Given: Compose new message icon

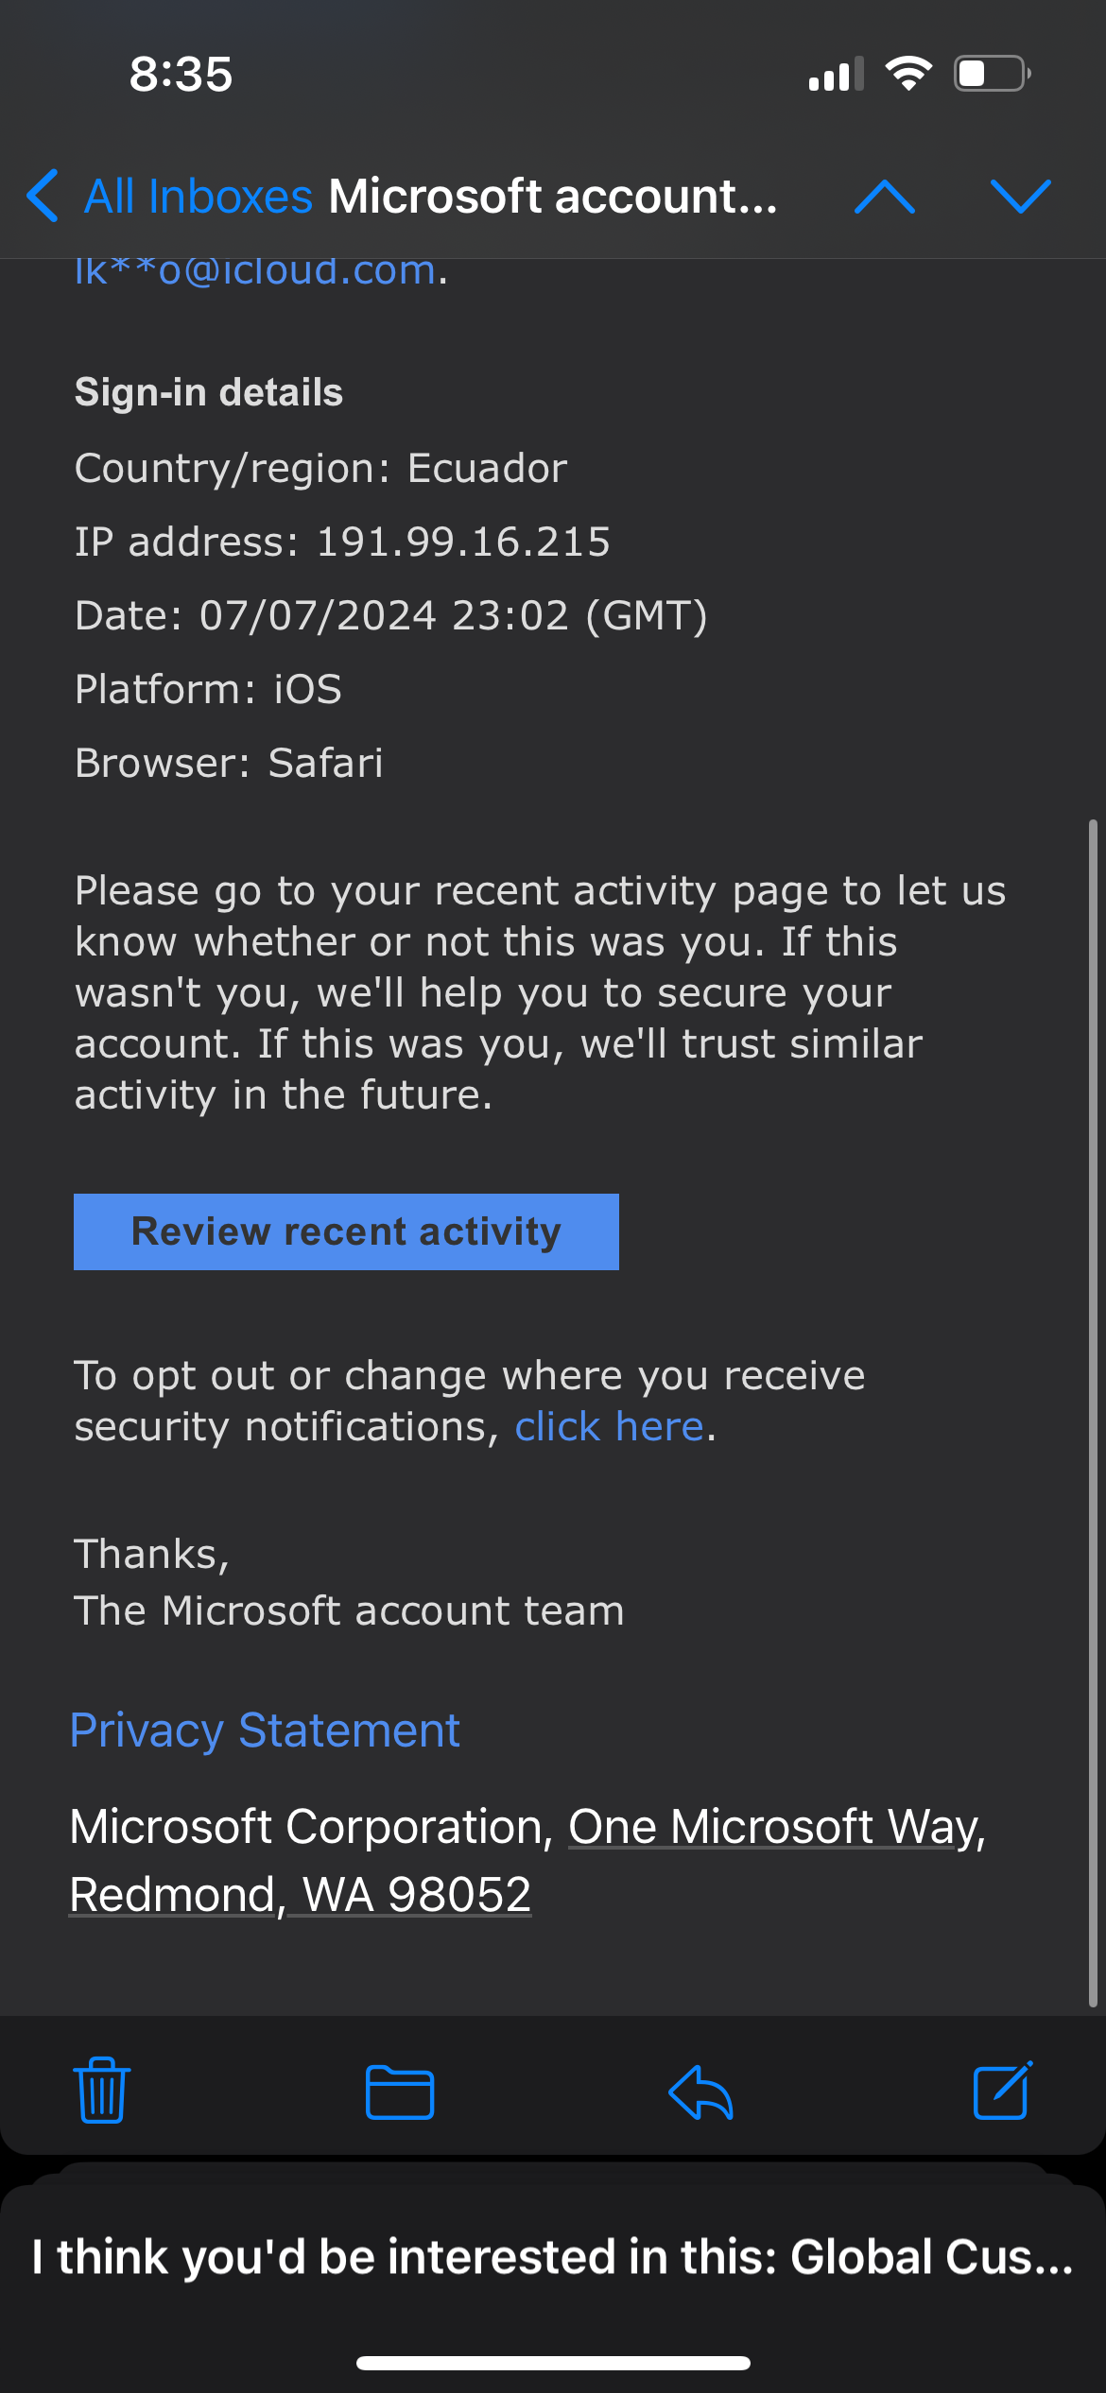Looking at the screenshot, I should [x=1002, y=2090].
